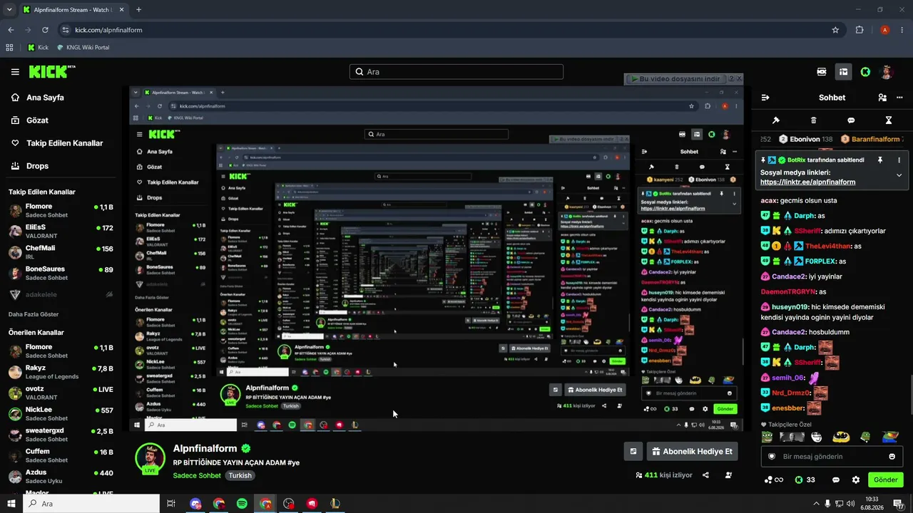The width and height of the screenshot is (913, 513).
Task: Click the 33 Kicks balance
Action: [x=805, y=480]
